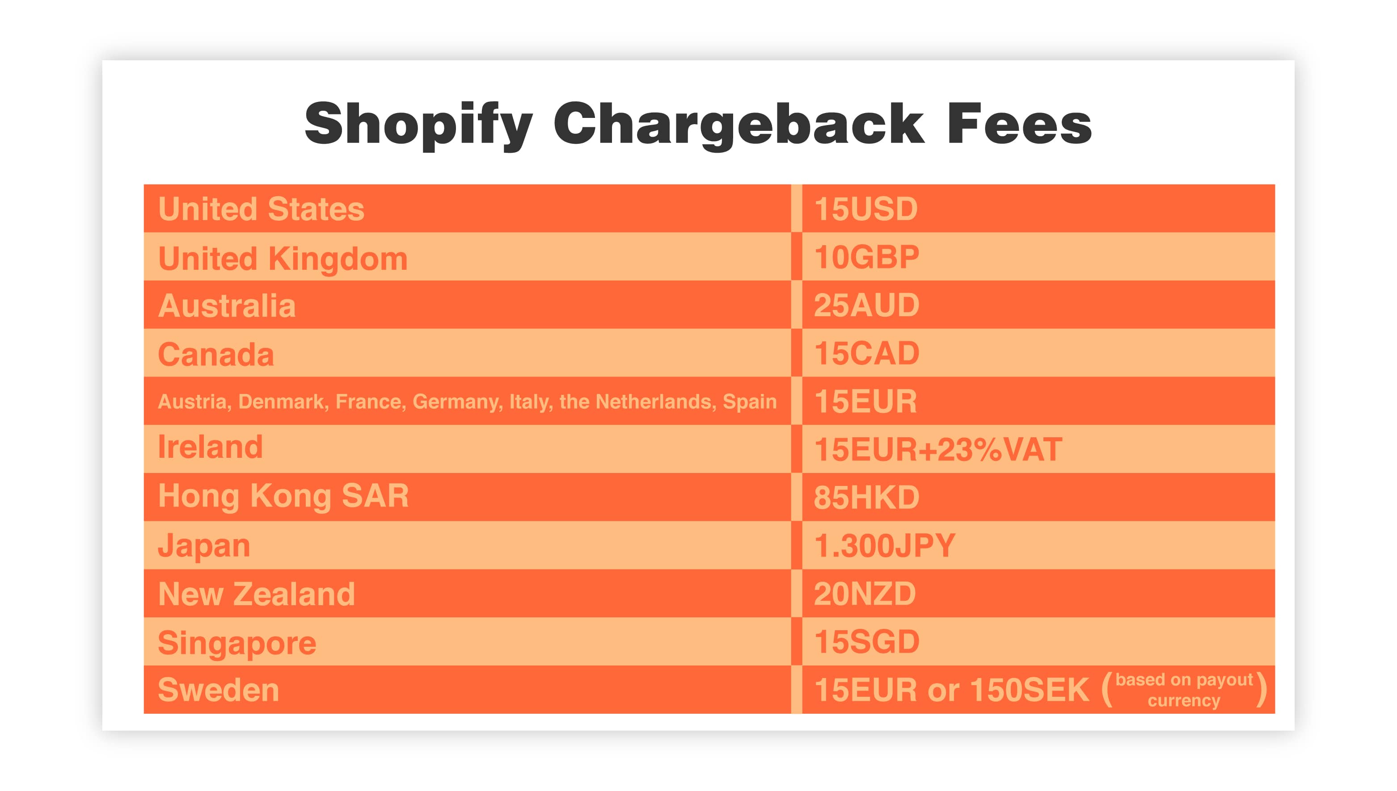The width and height of the screenshot is (1397, 791).
Task: Select the United Kingdom row label
Action: 283,258
